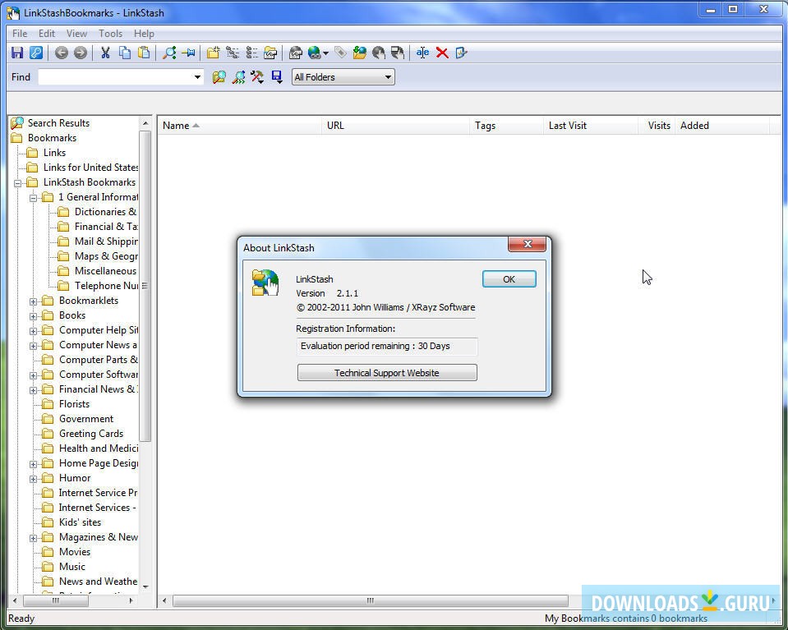
Task: Sort by the Last Visit column header
Action: coord(591,126)
